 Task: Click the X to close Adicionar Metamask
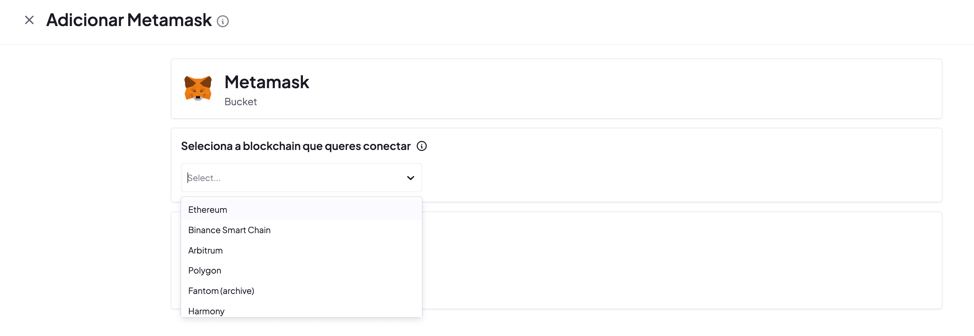click(x=29, y=20)
